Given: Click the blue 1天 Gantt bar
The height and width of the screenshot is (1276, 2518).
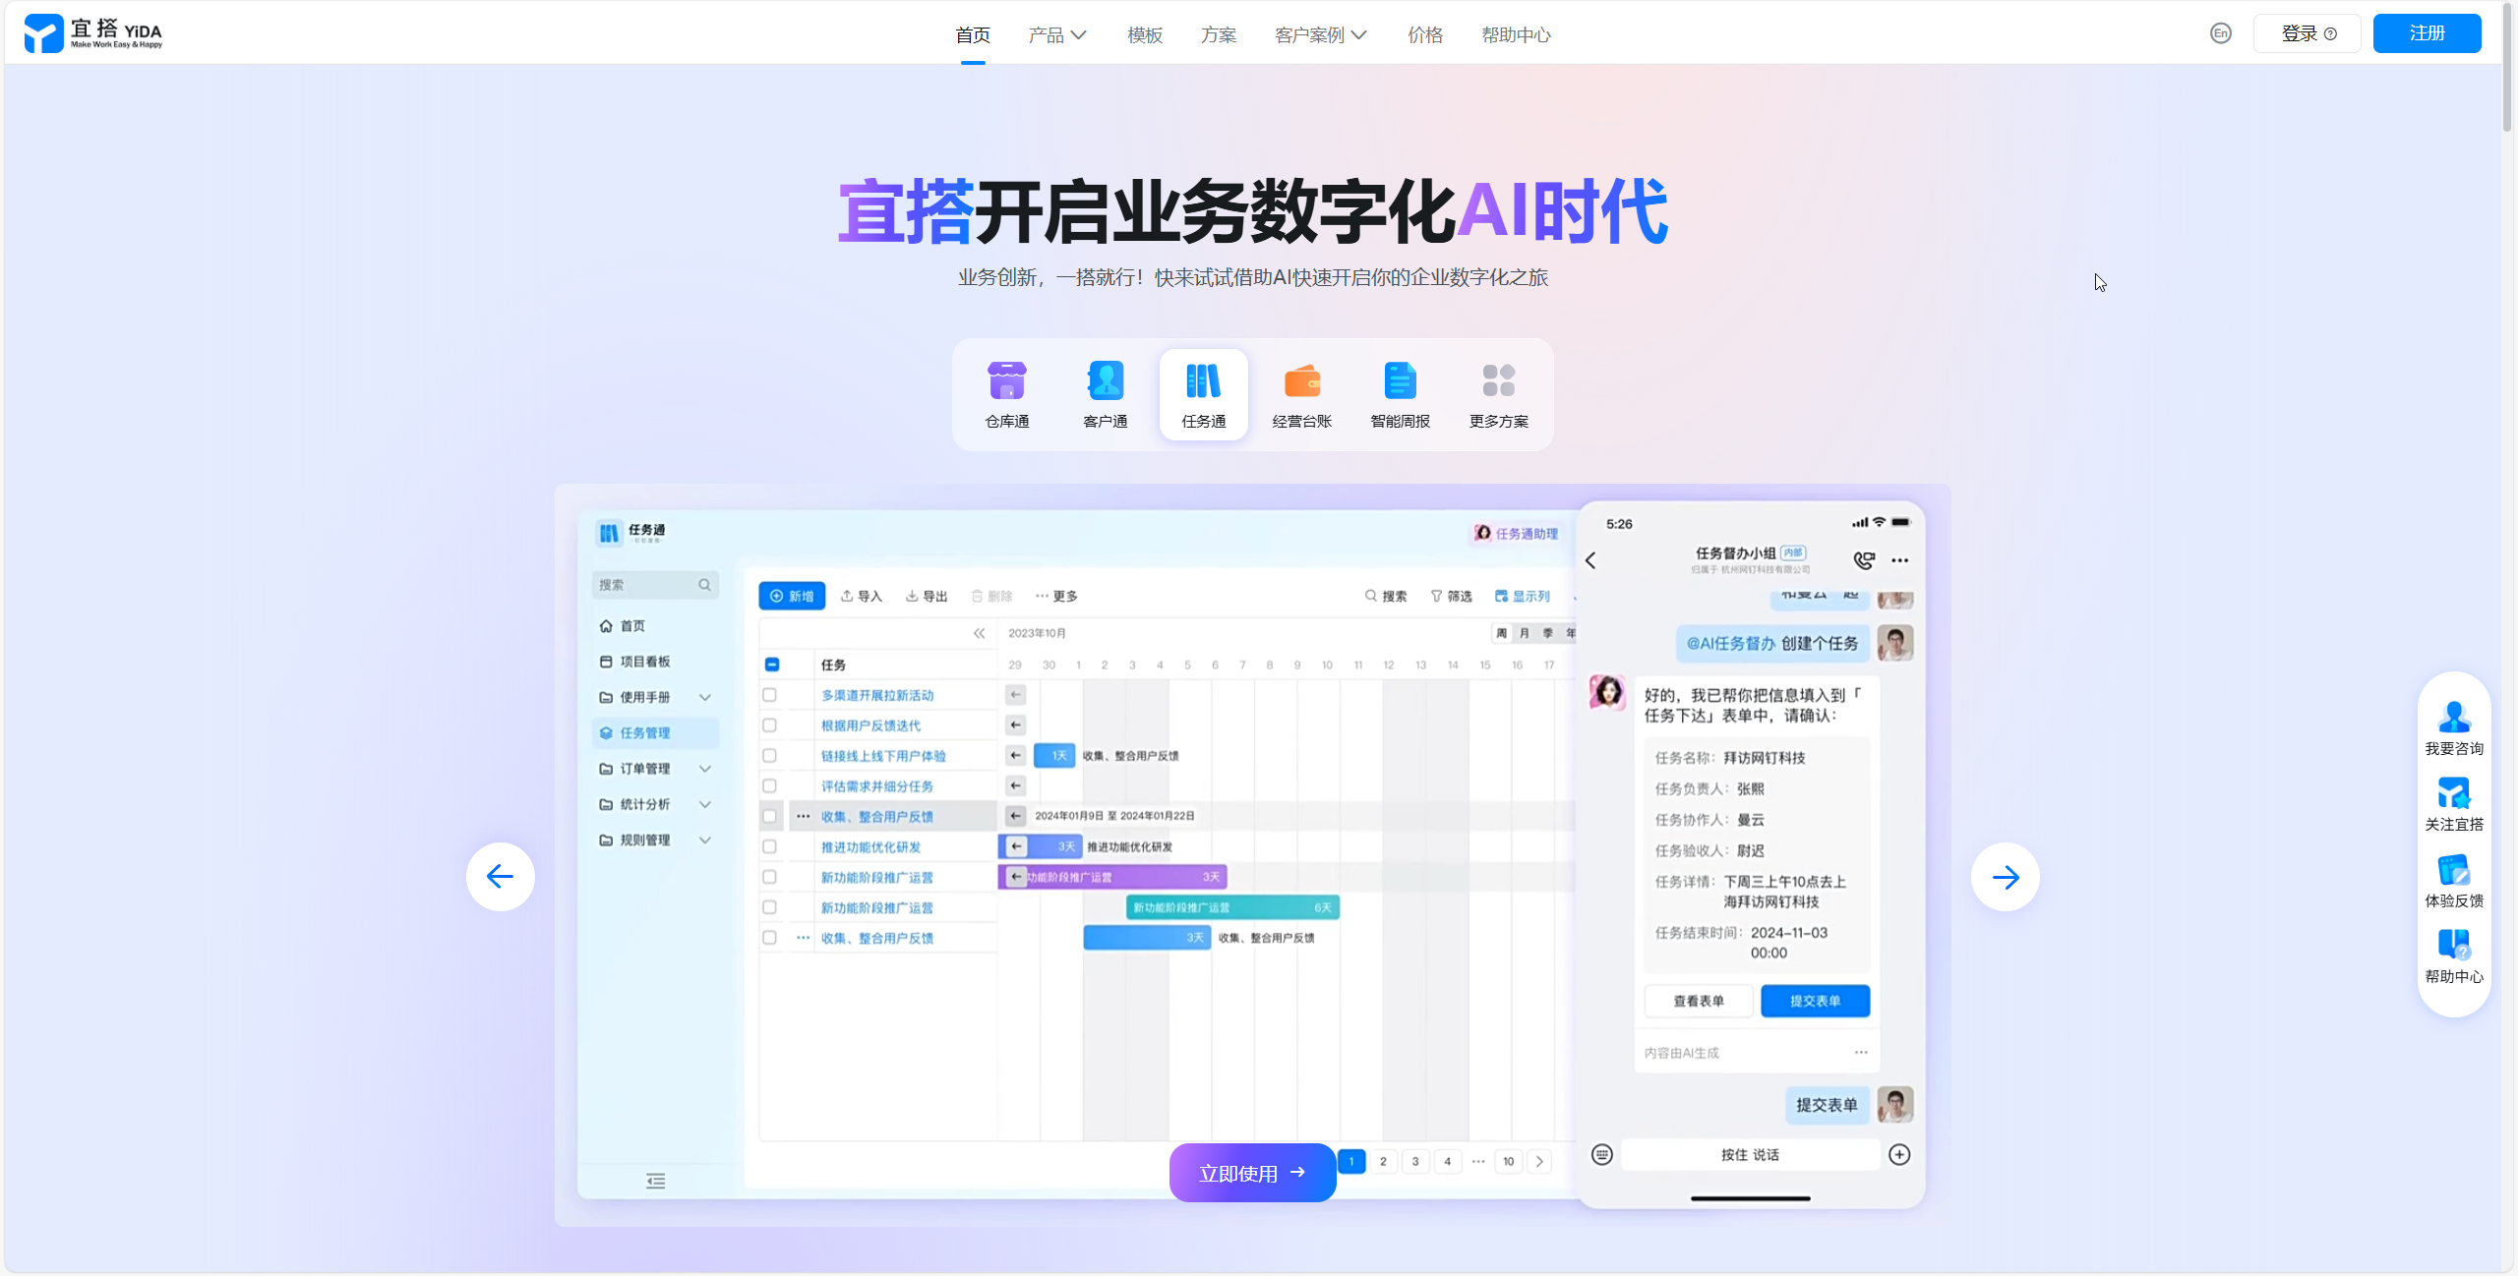Looking at the screenshot, I should (1054, 755).
